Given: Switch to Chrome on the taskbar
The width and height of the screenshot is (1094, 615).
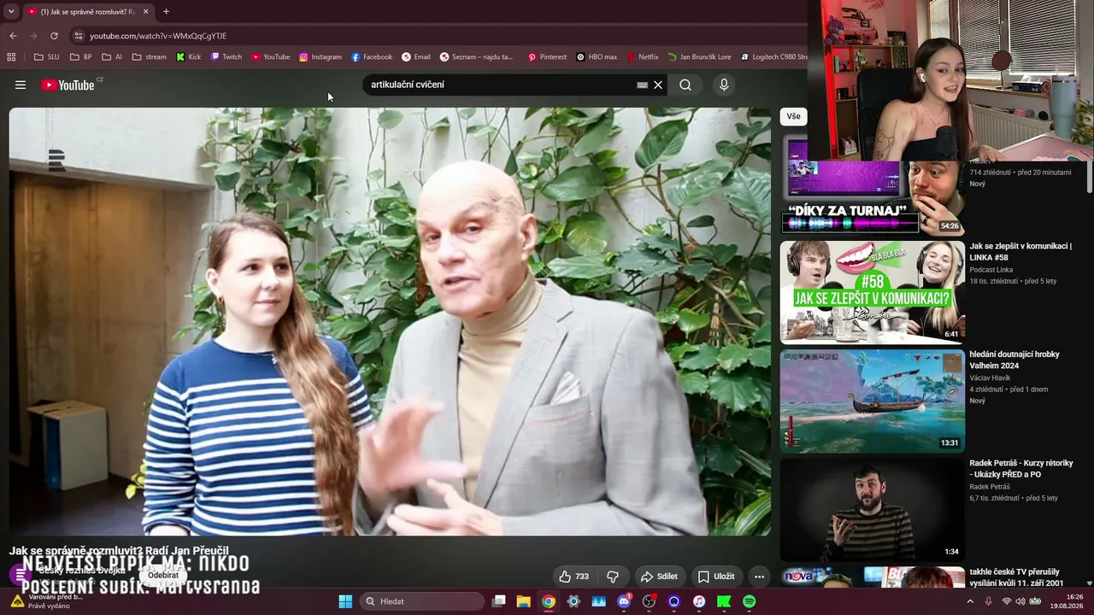Looking at the screenshot, I should [549, 601].
